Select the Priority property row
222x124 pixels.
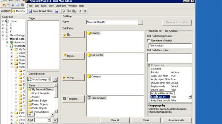pos(171,72)
